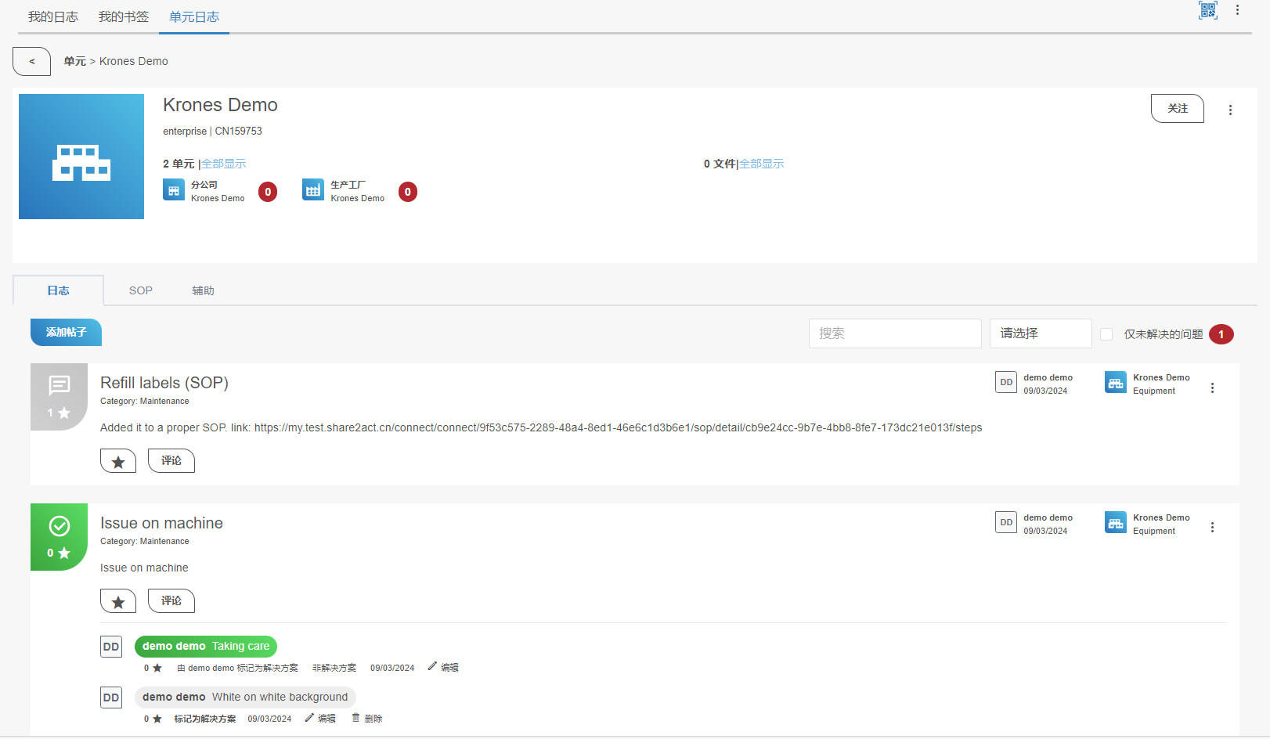Open Issue on machine post options menu

pyautogui.click(x=1212, y=528)
